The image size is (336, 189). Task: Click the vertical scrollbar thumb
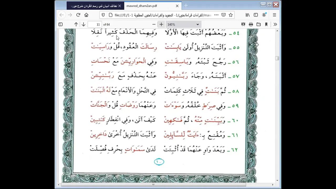pos(277,58)
